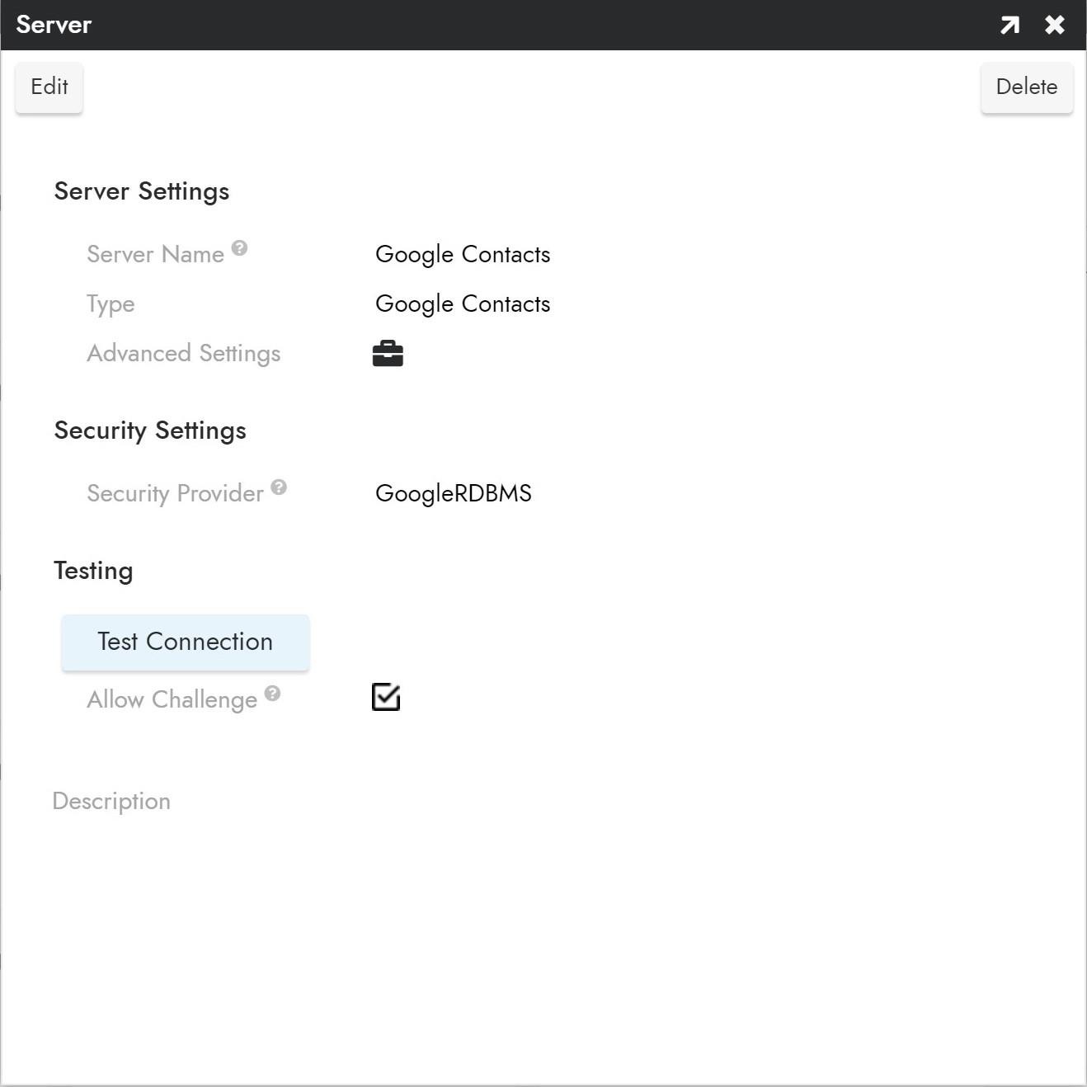Image resolution: width=1087 pixels, height=1087 pixels.
Task: Click the Testing section heading
Action: point(93,570)
